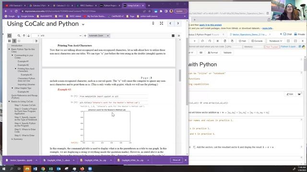Open Chat panel in CoCalc window

pyautogui.click(x=287, y=34)
